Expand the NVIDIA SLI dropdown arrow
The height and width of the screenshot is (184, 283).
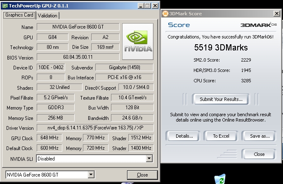tap(149, 159)
